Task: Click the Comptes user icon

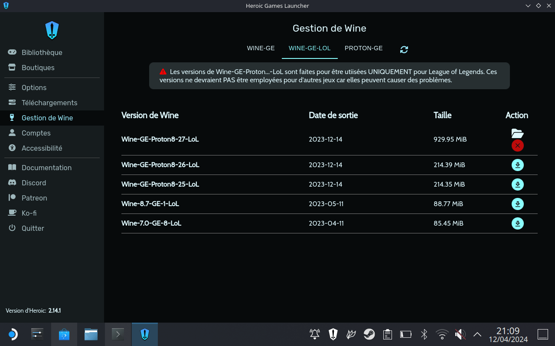Action: point(13,133)
